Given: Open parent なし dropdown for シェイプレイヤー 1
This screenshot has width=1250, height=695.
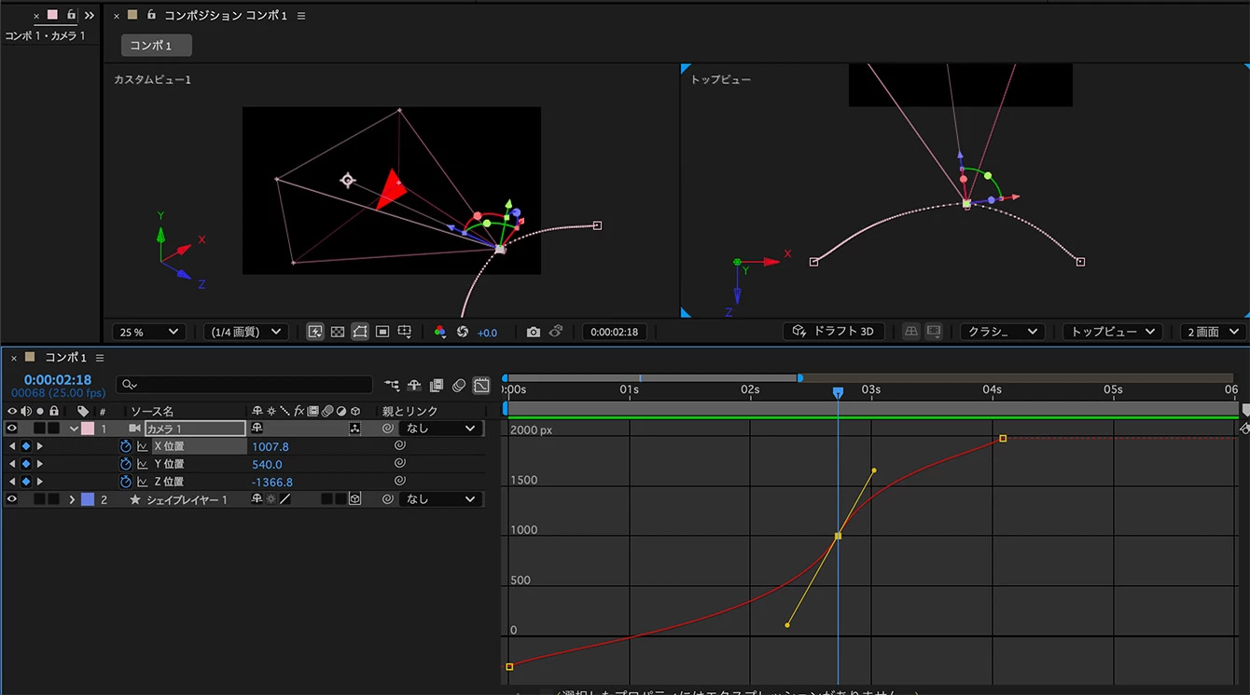Looking at the screenshot, I should pos(441,499).
